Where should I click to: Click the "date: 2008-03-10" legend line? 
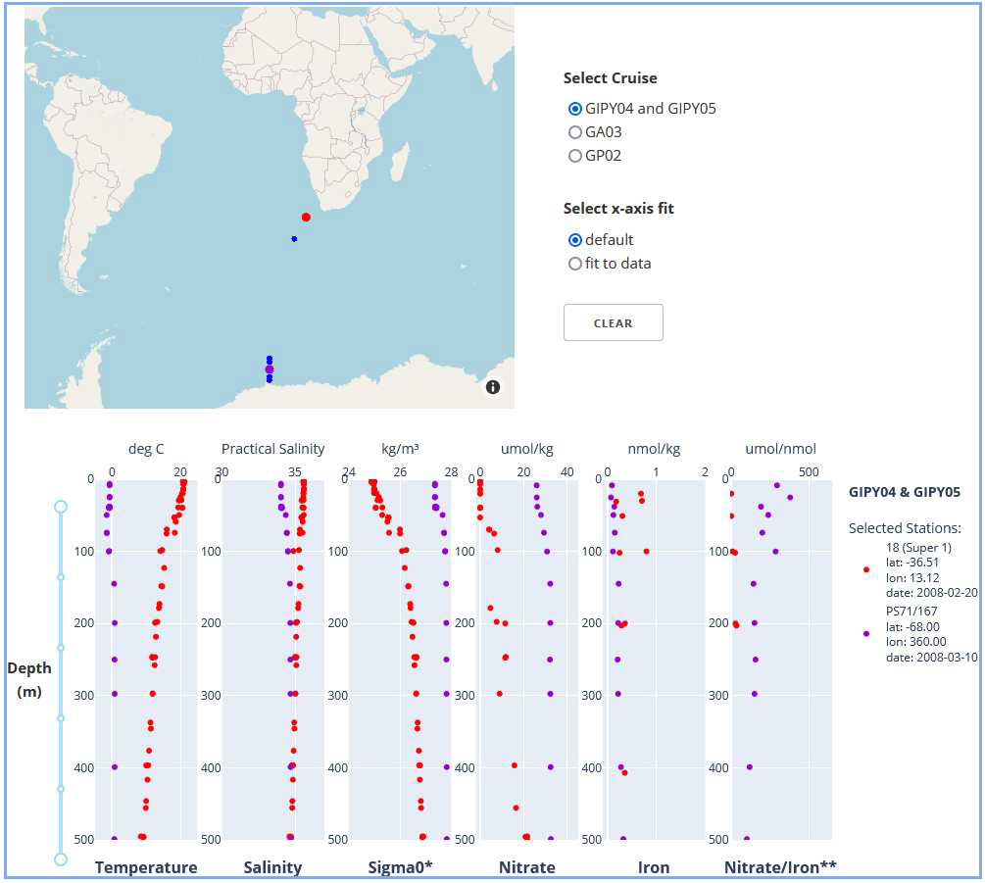point(932,657)
